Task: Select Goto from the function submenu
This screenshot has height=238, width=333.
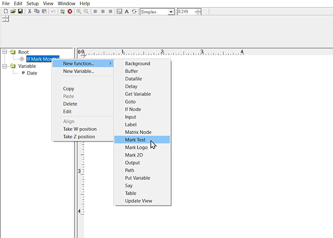Action: tap(142, 101)
